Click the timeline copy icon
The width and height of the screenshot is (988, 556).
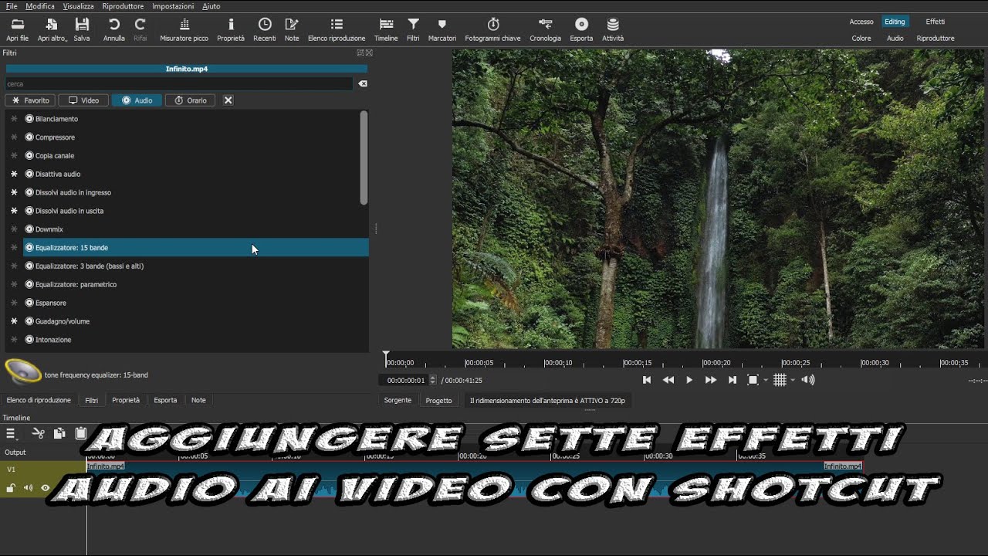pos(59,434)
